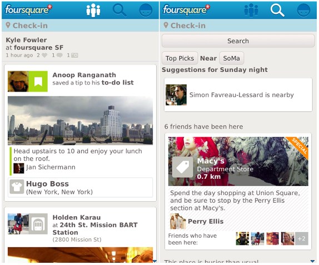This screenshot has height=265, width=319.
Task: Expand the +2 more friends tile
Action: pos(302,238)
